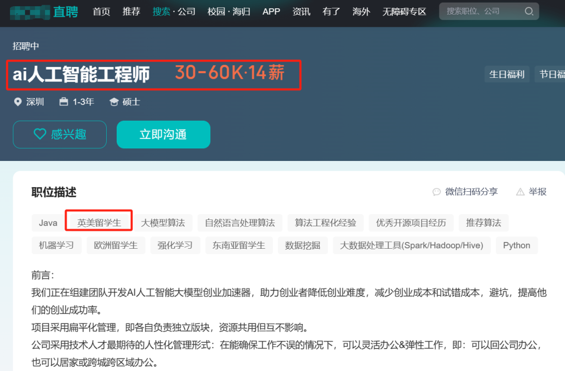This screenshot has height=371, width=565.
Task: Select the highlighted 搜索·公司 tab
Action: 174,11
